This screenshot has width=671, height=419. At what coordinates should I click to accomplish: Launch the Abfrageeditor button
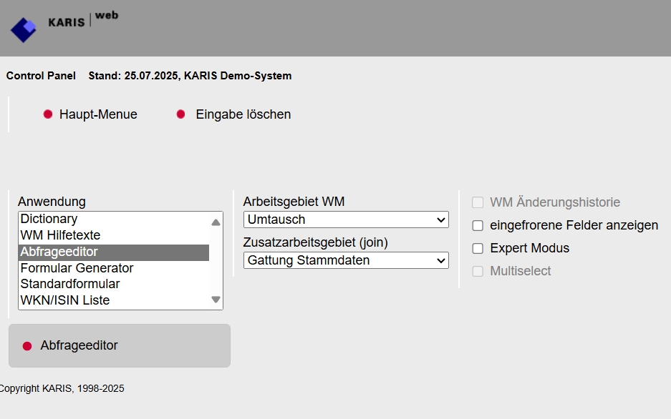point(120,345)
